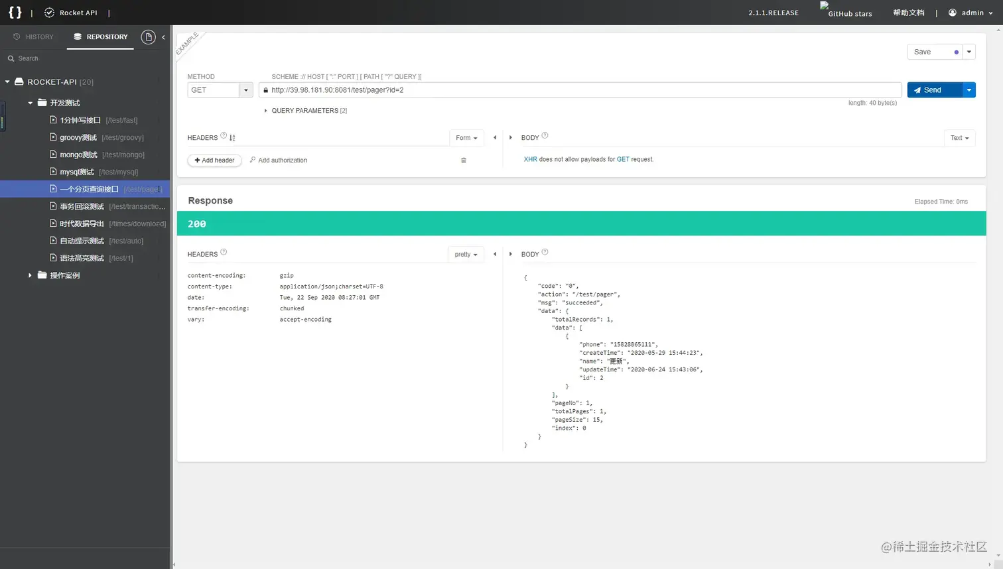Screen dimensions: 1003x569
Task: Click the request HEADERS help icon
Action: tap(224, 135)
